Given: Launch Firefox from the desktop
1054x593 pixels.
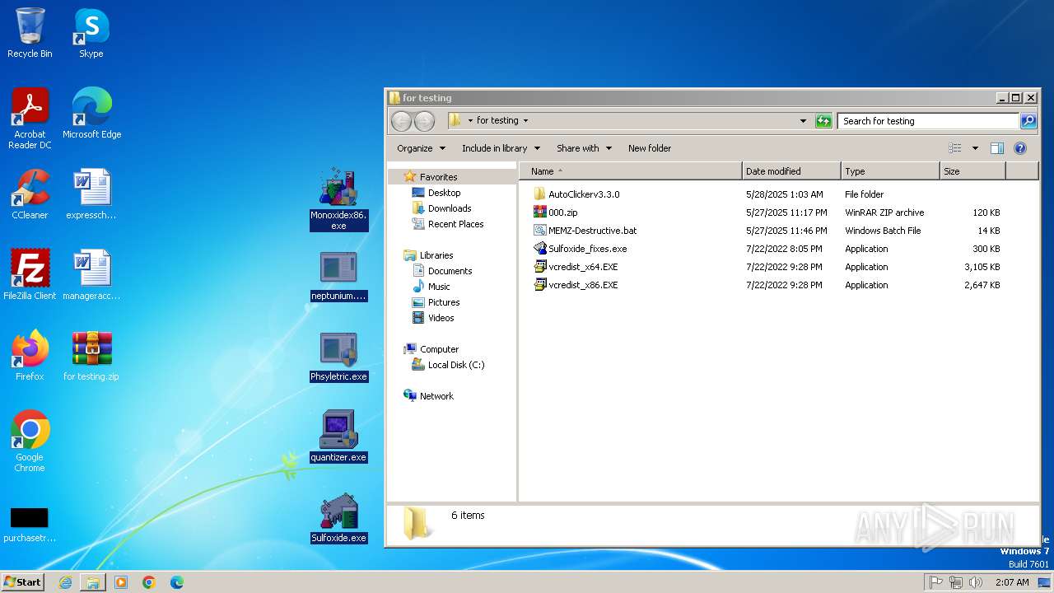Looking at the screenshot, I should click(30, 356).
